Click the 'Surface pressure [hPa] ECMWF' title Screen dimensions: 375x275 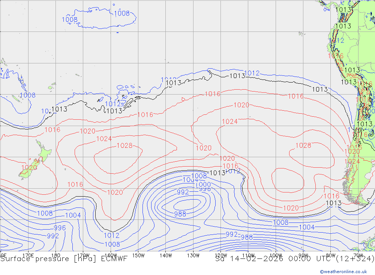tap(64, 259)
